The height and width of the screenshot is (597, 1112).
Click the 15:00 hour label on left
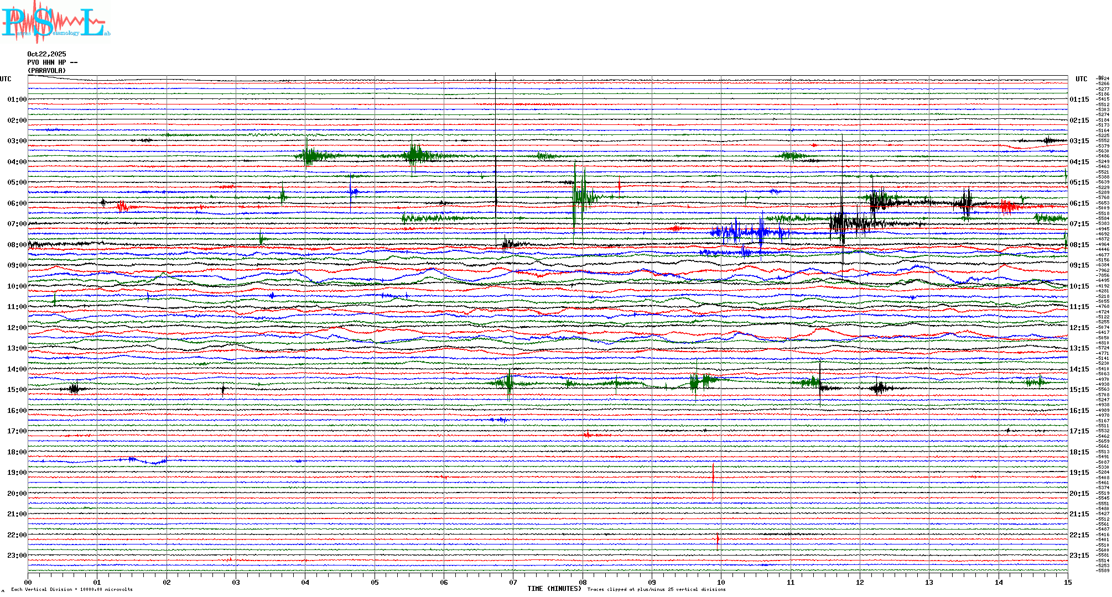17,390
